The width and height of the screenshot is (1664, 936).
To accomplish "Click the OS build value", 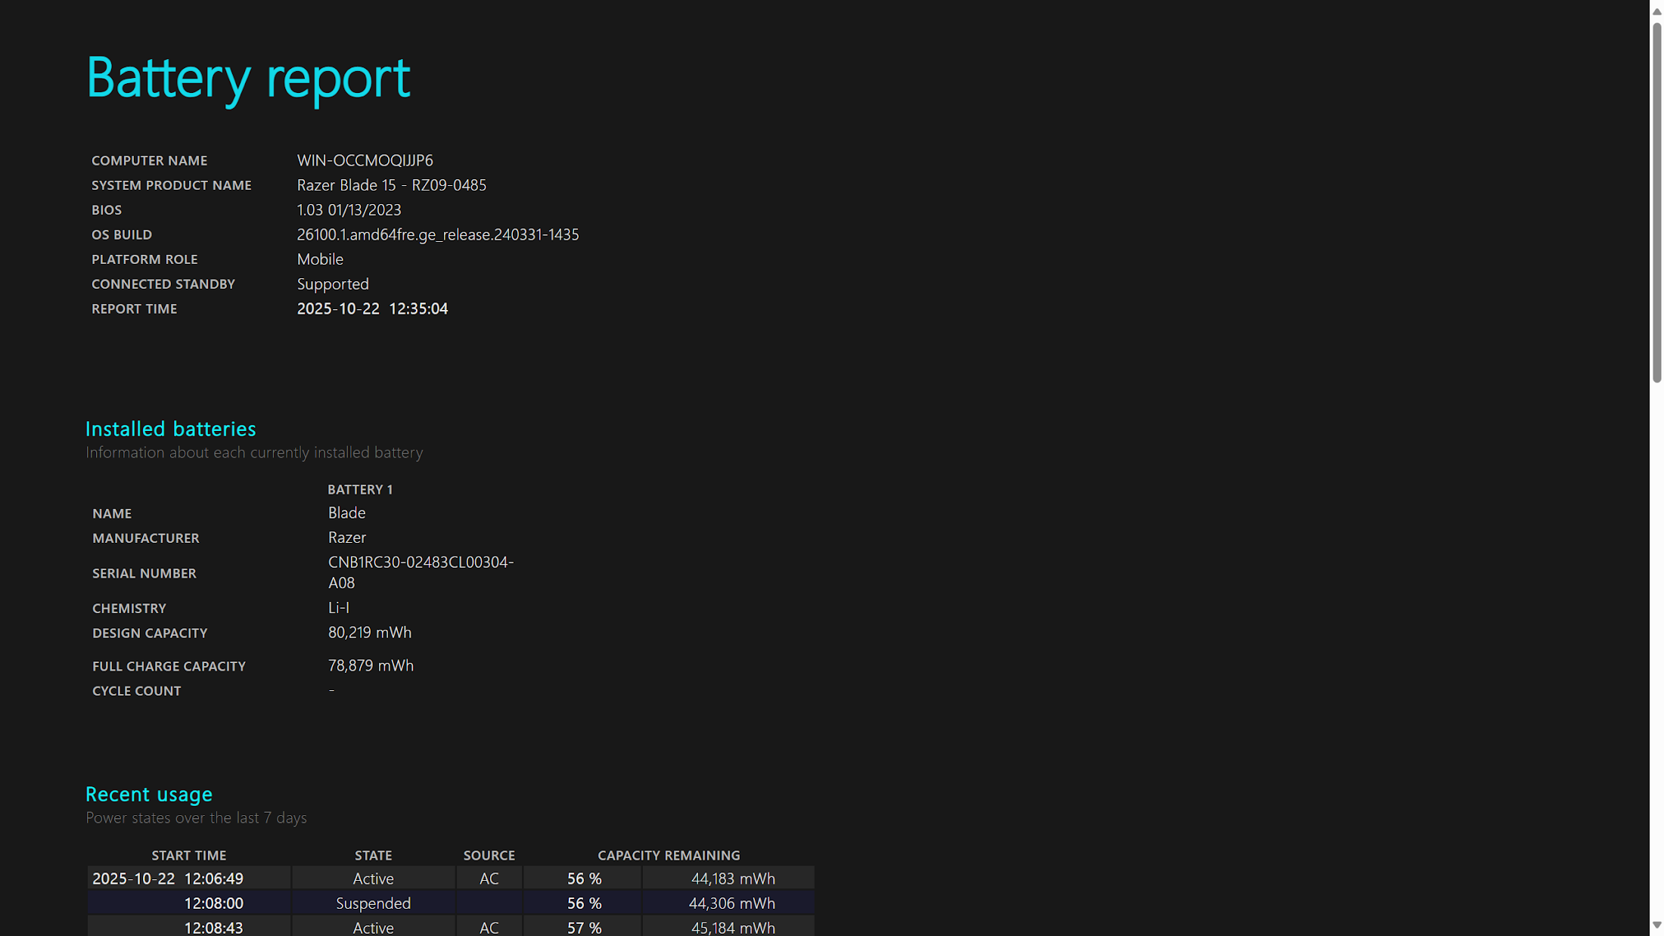I will 437,234.
